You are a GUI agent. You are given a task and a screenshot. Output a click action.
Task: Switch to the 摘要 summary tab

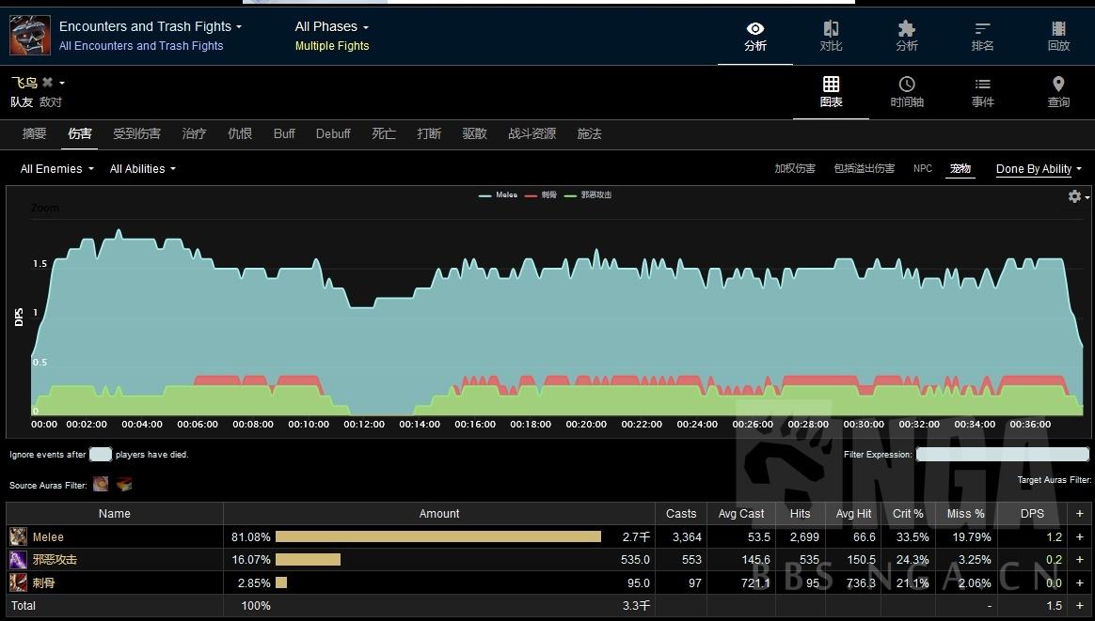tap(34, 134)
